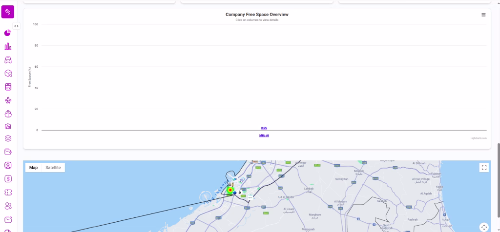500x232 pixels.
Task: Switch the map to Satellite view
Action: click(53, 167)
